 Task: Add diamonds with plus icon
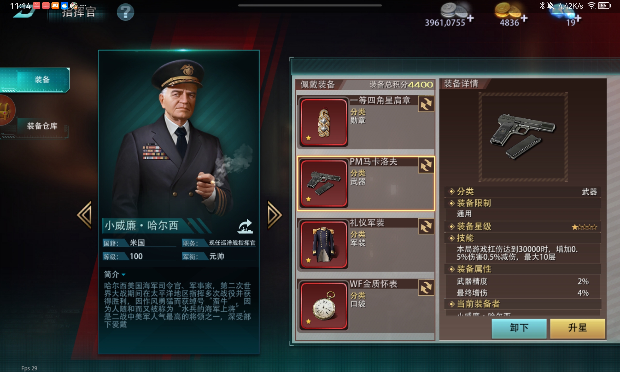(x=577, y=19)
